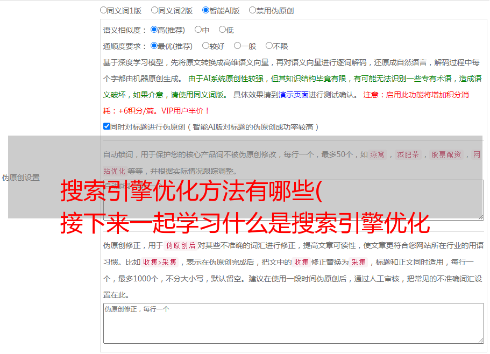
Task: Click the 语义相似度 label
Action: [124, 30]
